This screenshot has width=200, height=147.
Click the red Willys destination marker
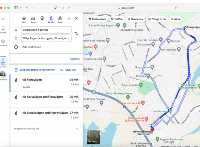[x=152, y=130]
